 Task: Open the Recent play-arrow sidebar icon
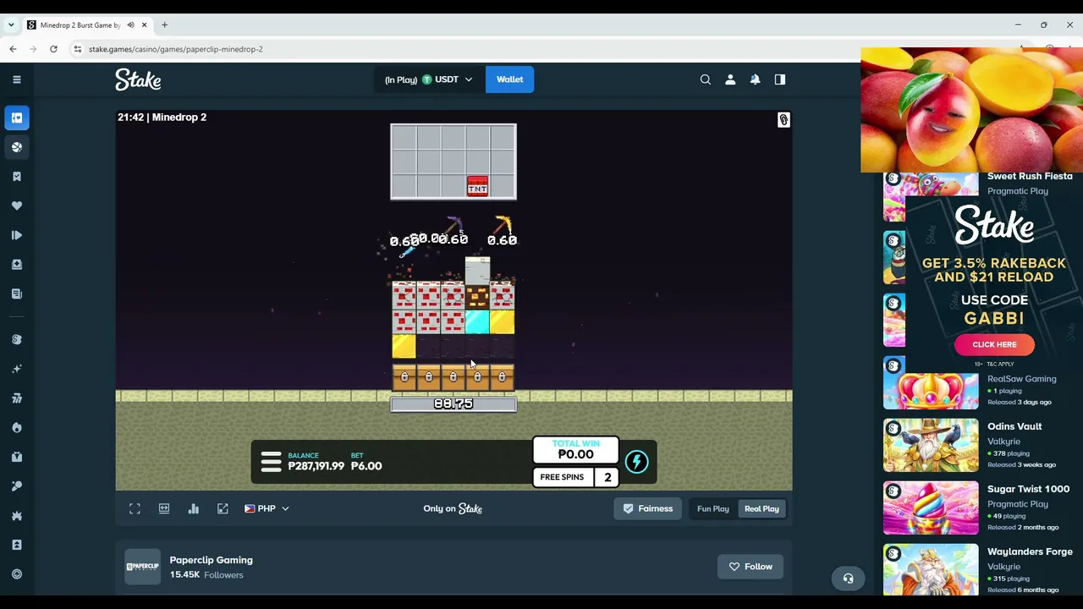point(16,235)
